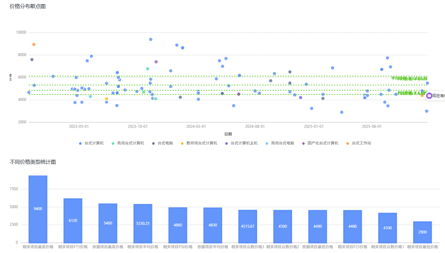The height and width of the screenshot is (253, 445).
Task: Toggle the 台式计算机 legend series
Action: pyautogui.click(x=91, y=143)
